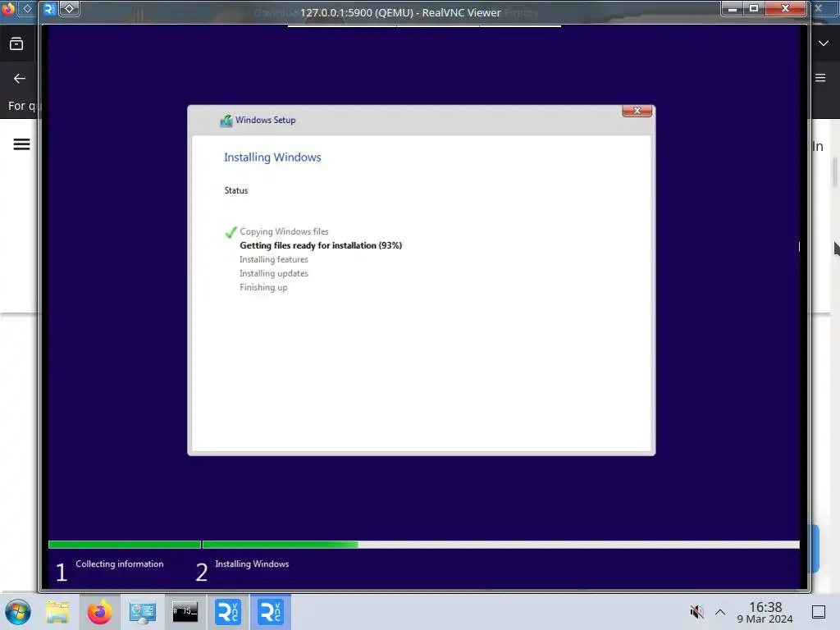Screen dimensions: 840x630
Task: Click the Firefox icon in top-left corner
Action: coord(7,8)
